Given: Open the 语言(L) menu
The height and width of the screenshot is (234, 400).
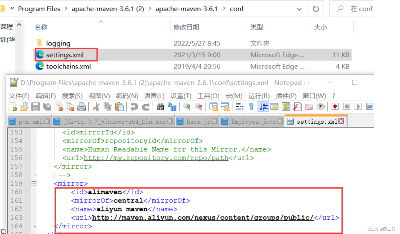Looking at the screenshot, I should [x=154, y=96].
